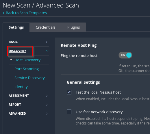Click the back arrow icon beside Scan Templates
This screenshot has height=134, width=150.
click(x=4, y=13)
